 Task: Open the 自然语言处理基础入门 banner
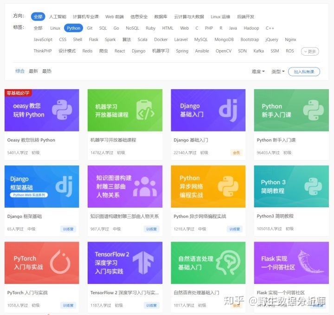click(208, 263)
